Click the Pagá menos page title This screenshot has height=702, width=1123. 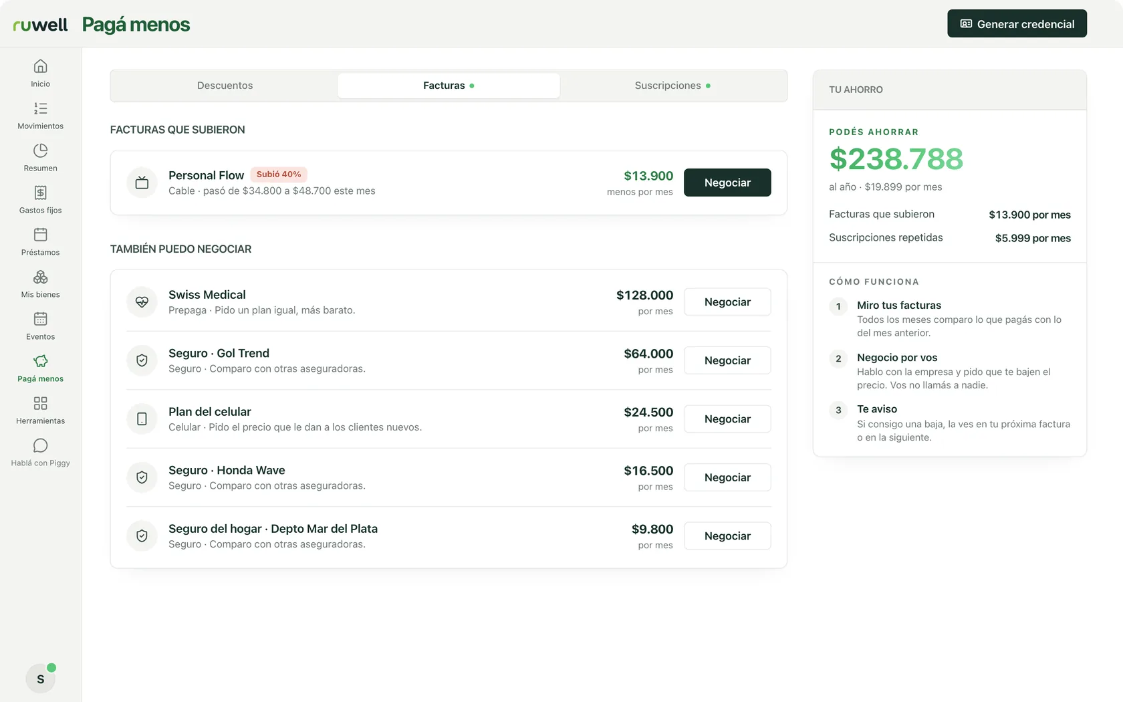point(136,25)
